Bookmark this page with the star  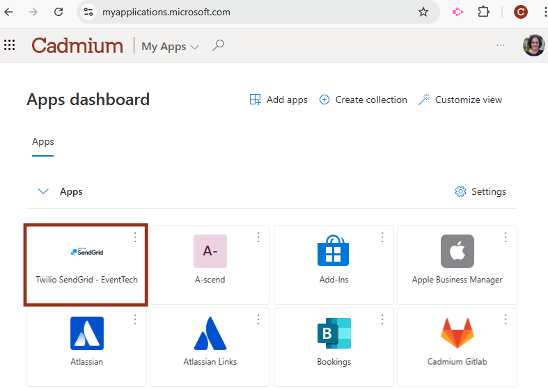[x=423, y=13]
